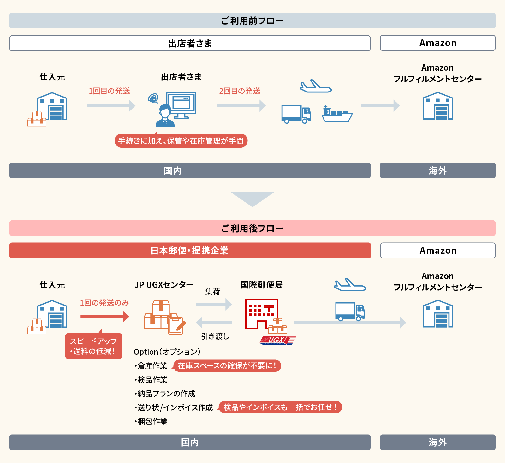Click the red 国際郵便局 post office building icon

pyautogui.click(x=262, y=314)
